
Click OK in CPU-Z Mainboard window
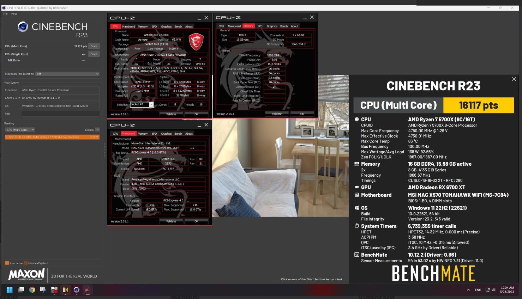coord(196,221)
